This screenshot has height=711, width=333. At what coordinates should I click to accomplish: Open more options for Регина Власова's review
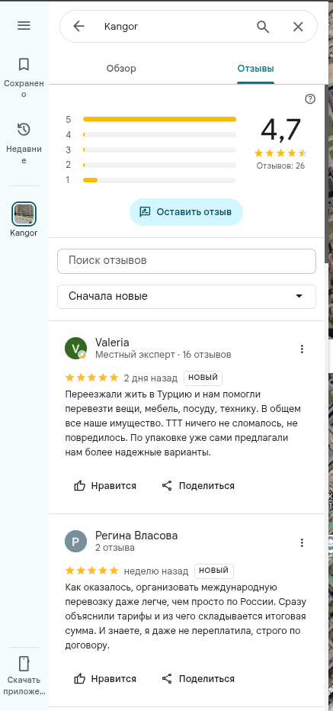click(302, 542)
